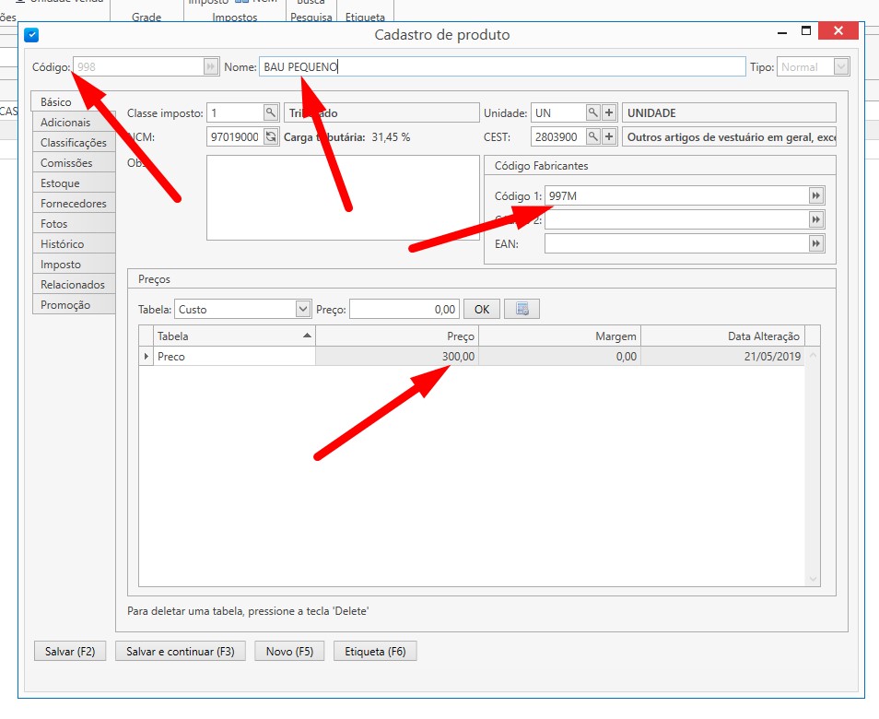Screen dimensions: 879x719
Task: Open the Unidade search magnifier
Action: click(x=593, y=112)
